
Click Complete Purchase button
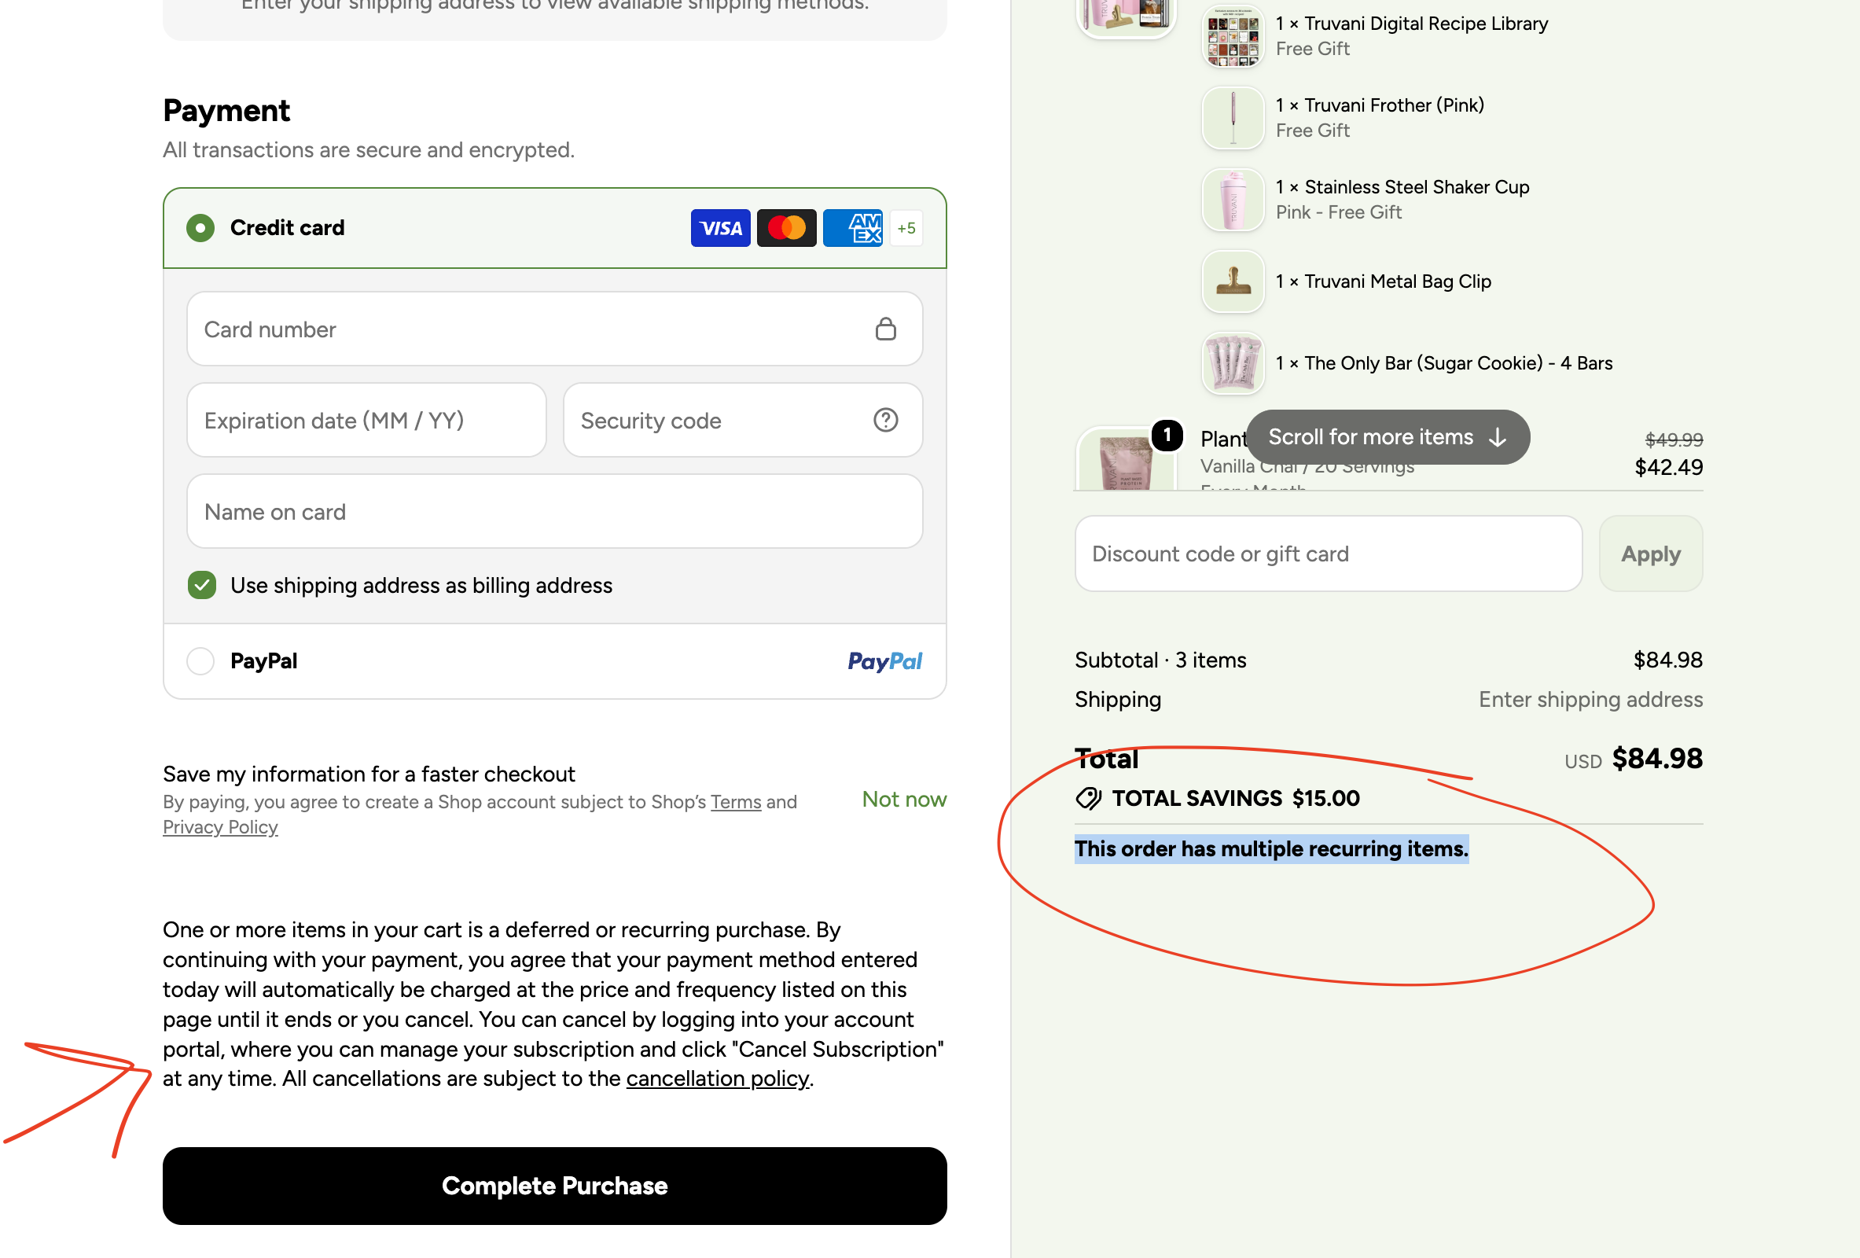555,1186
